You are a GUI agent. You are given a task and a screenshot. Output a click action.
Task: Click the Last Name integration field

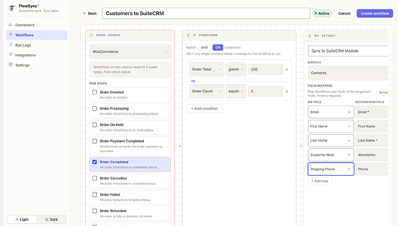(372, 141)
